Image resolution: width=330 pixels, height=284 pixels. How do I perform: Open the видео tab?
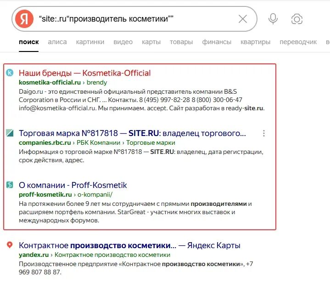(123, 42)
